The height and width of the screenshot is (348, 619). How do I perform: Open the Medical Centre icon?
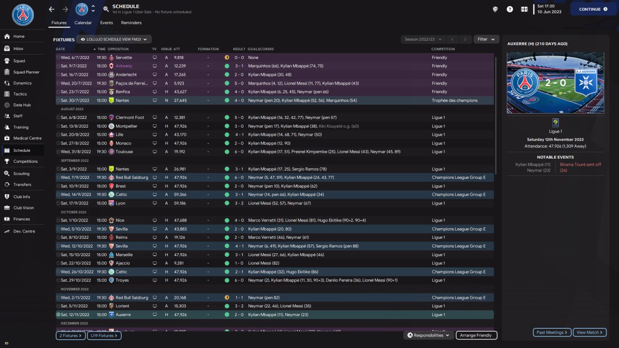[x=7, y=138]
